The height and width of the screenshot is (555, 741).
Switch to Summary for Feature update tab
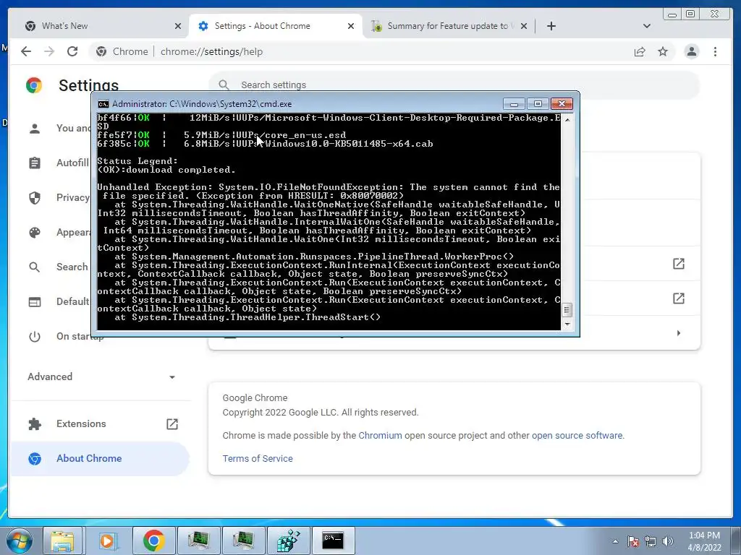[449, 26]
